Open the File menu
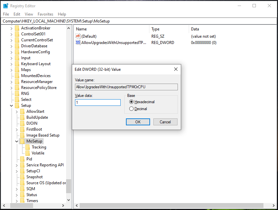Viewport: 278px width, 210px height. pos(6,14)
